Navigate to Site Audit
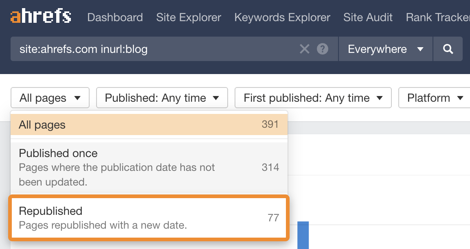 coord(368,17)
